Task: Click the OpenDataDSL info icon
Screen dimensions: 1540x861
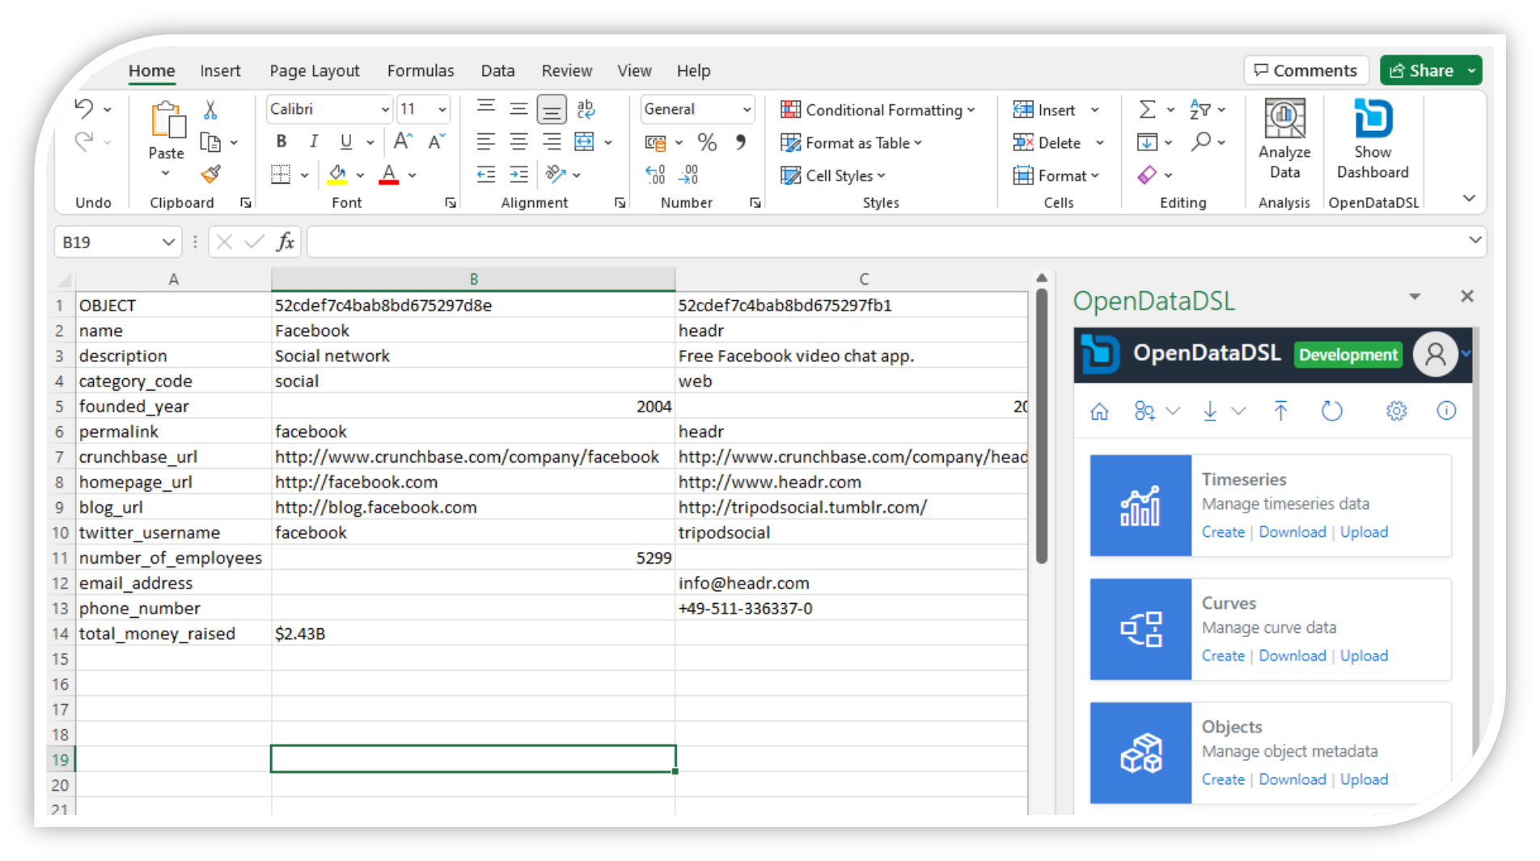Action: [x=1446, y=411]
